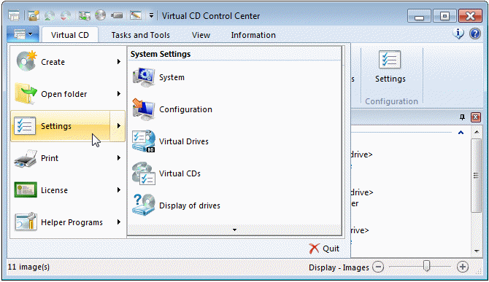Image resolution: width=489 pixels, height=282 pixels.
Task: Select the Virtual Drives settings icon
Action: tap(144, 141)
